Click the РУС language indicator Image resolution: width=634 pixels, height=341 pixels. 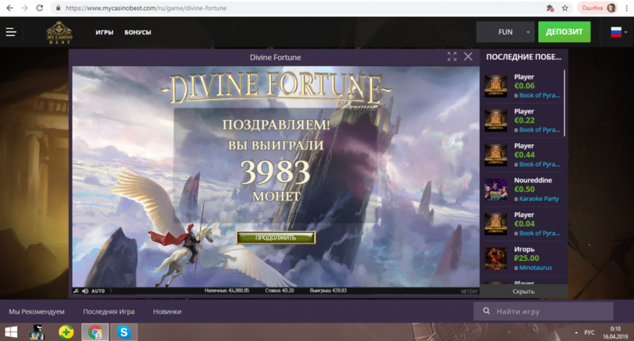590,333
